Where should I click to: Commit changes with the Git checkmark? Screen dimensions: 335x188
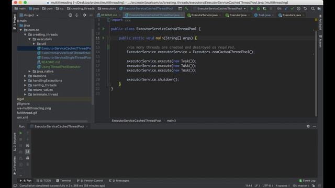click(x=292, y=8)
